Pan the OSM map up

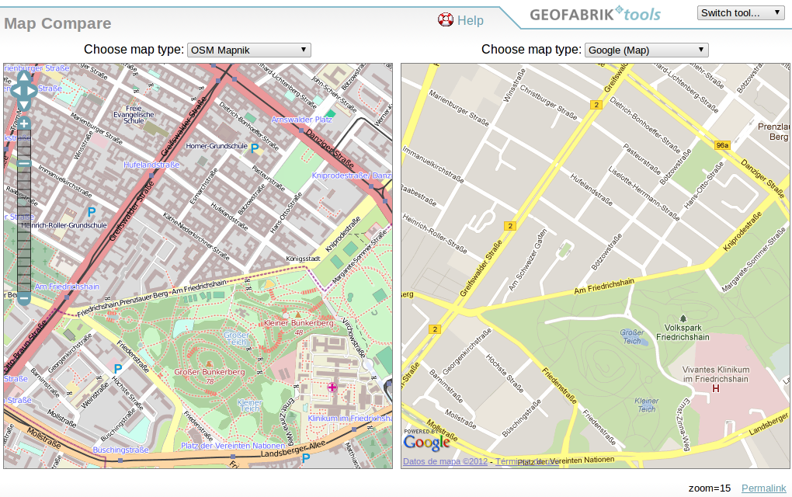click(x=23, y=76)
